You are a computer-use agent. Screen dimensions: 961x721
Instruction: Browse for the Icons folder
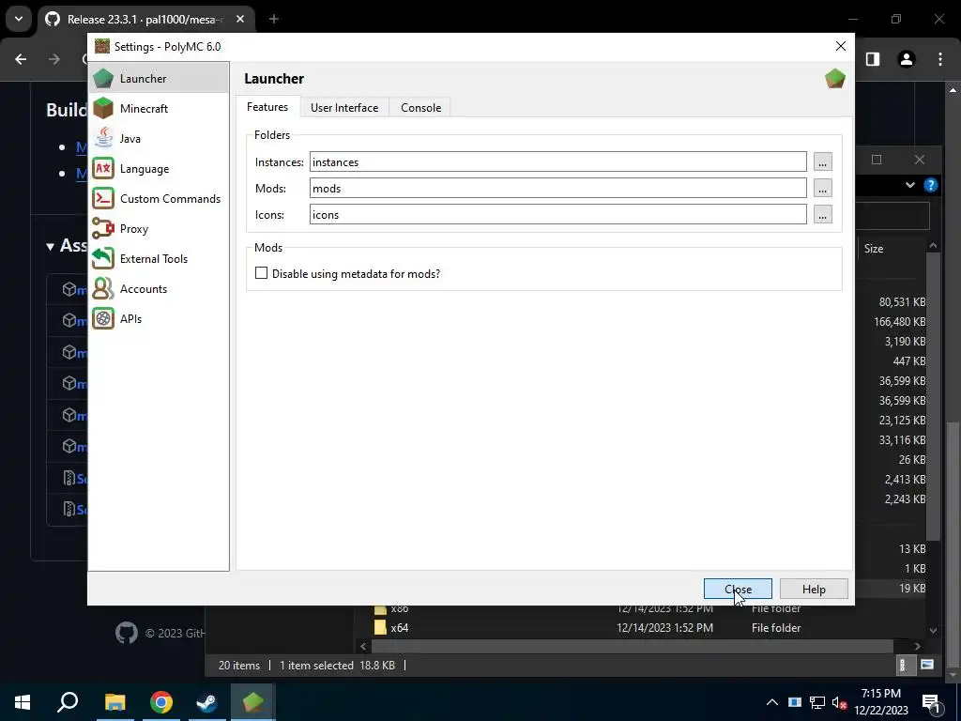pos(822,215)
